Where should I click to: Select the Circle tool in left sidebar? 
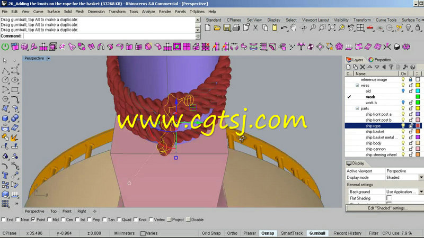(x=5, y=80)
